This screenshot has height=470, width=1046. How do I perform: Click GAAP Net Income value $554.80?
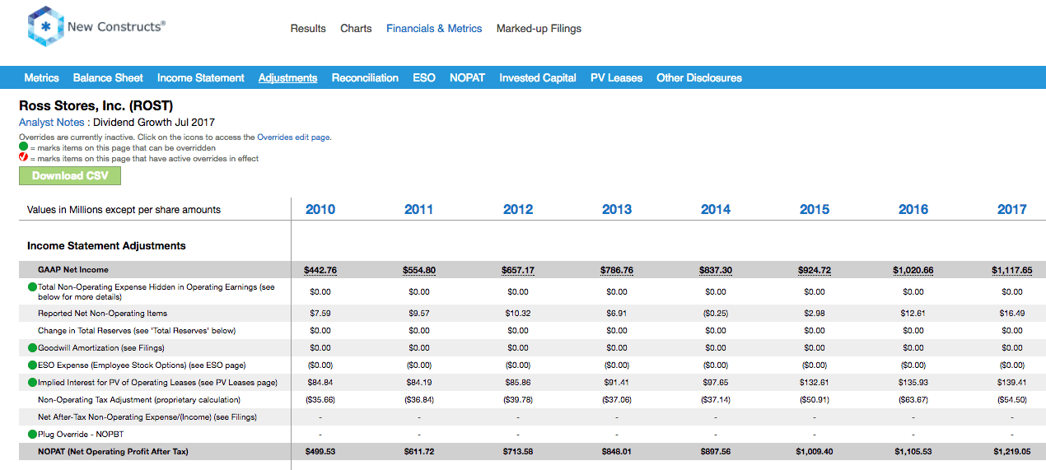click(x=419, y=270)
